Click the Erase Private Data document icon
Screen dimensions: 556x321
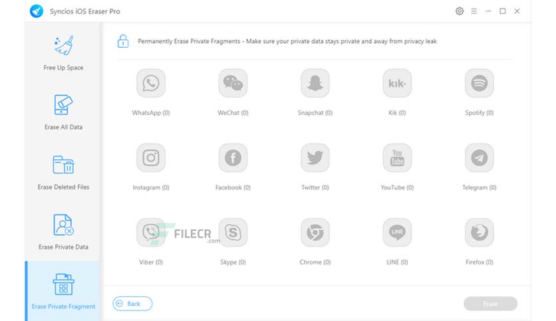(63, 225)
